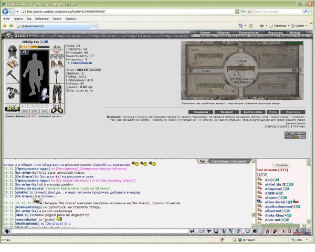Click the Бойцовский клуб browser tab

coord(53,26)
